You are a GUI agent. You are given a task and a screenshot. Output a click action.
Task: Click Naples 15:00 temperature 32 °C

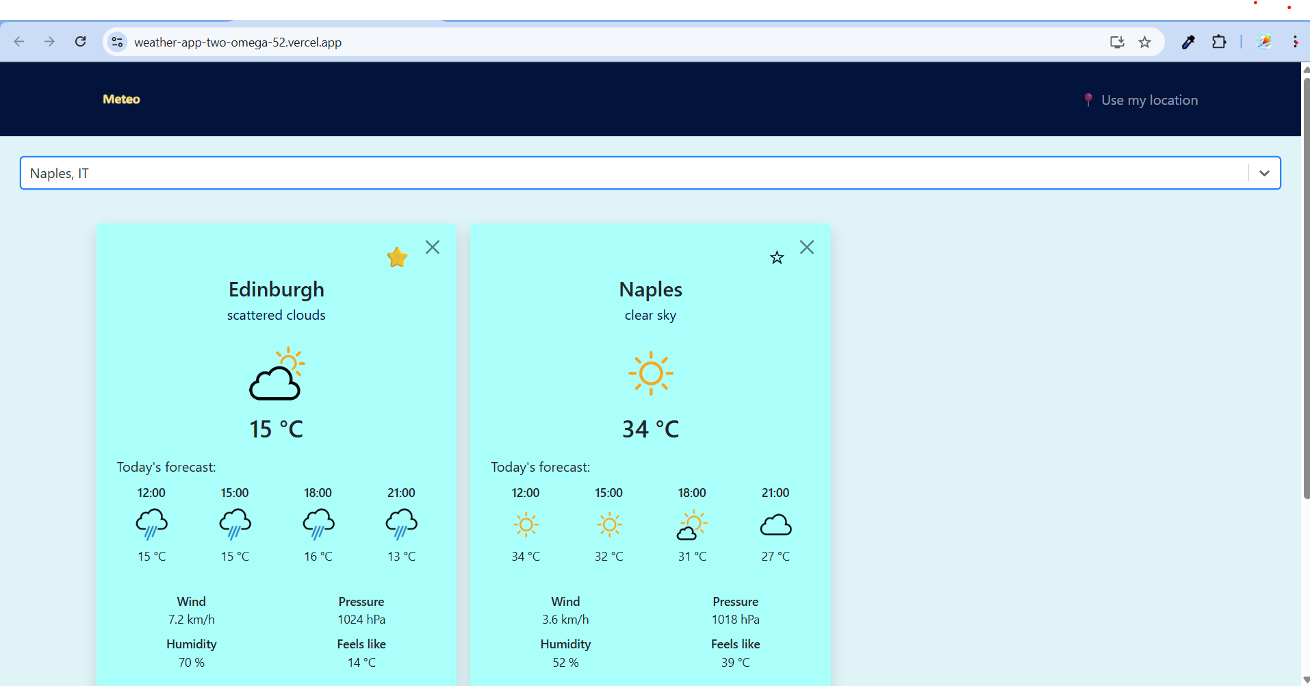click(x=609, y=557)
